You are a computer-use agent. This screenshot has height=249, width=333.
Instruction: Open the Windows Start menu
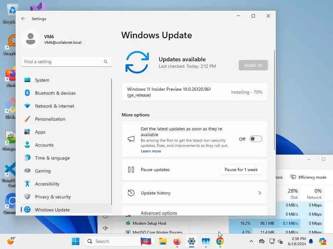point(75,241)
